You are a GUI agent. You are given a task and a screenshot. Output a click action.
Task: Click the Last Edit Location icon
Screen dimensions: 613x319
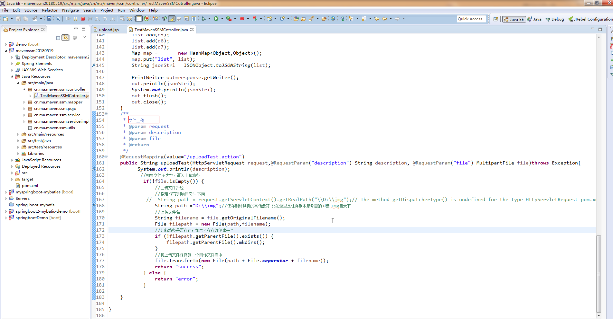[377, 19]
